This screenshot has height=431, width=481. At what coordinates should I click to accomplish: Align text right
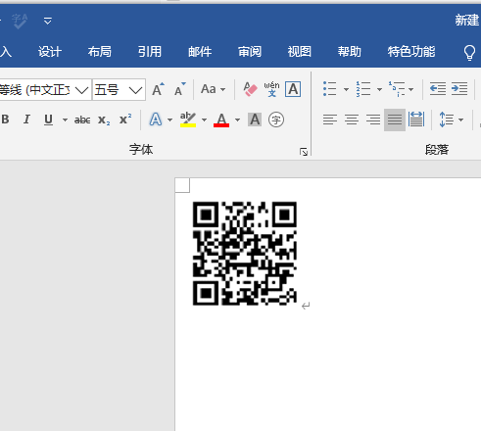373,120
